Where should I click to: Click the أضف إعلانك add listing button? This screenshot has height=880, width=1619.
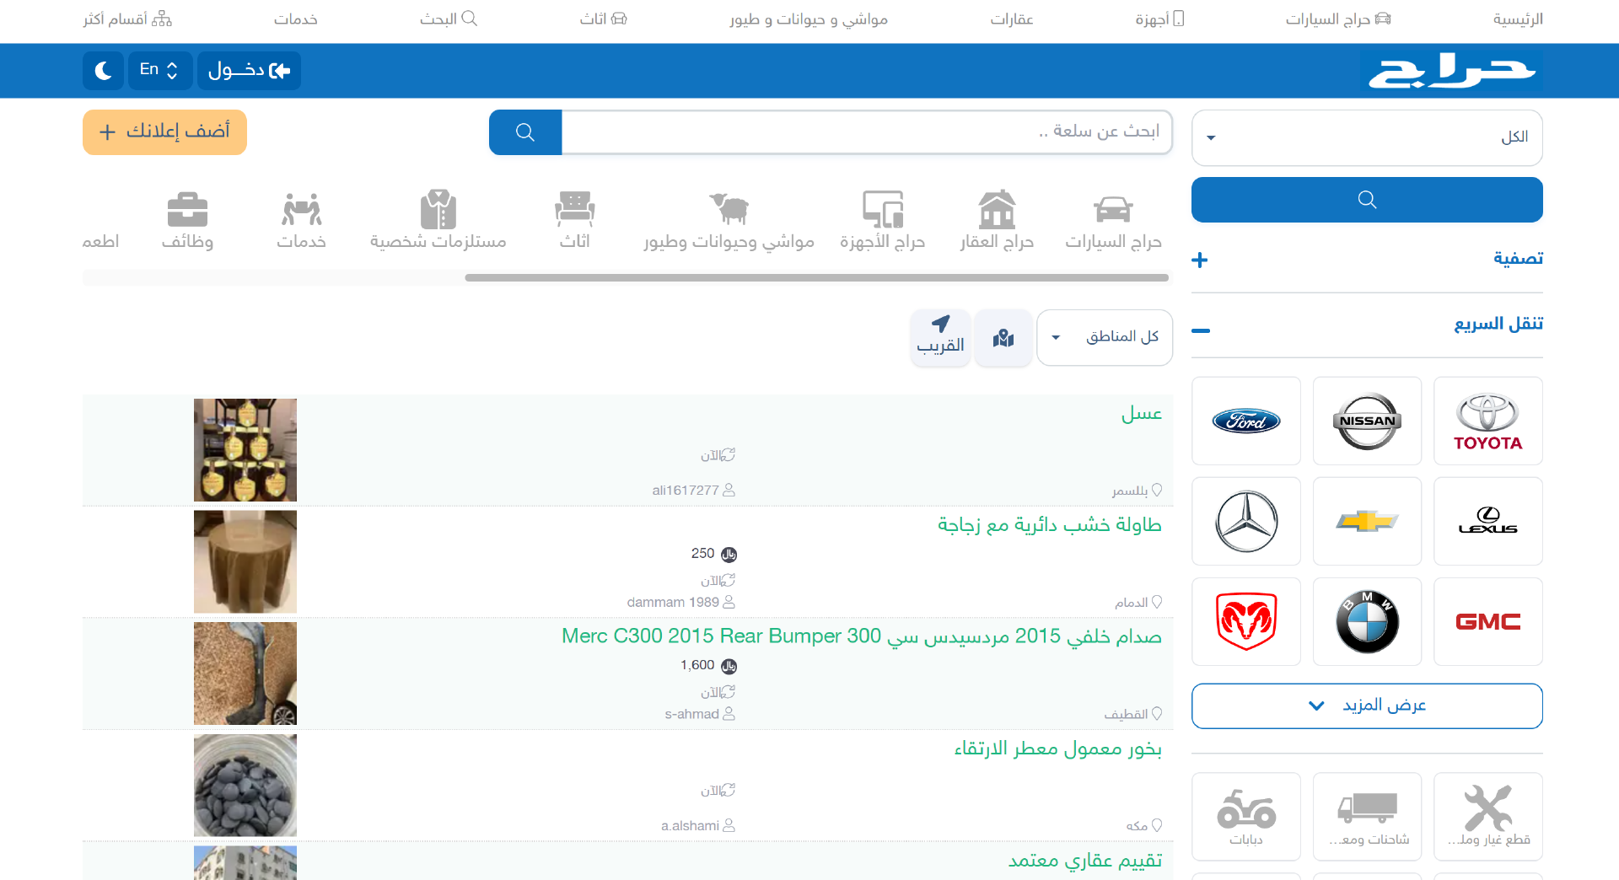tap(164, 132)
